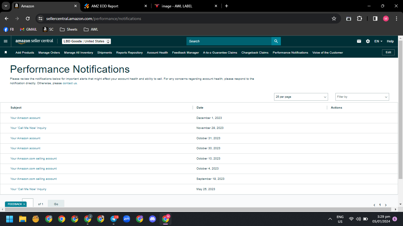The image size is (403, 226).
Task: Open Telegram from the taskbar
Action: click(114, 219)
